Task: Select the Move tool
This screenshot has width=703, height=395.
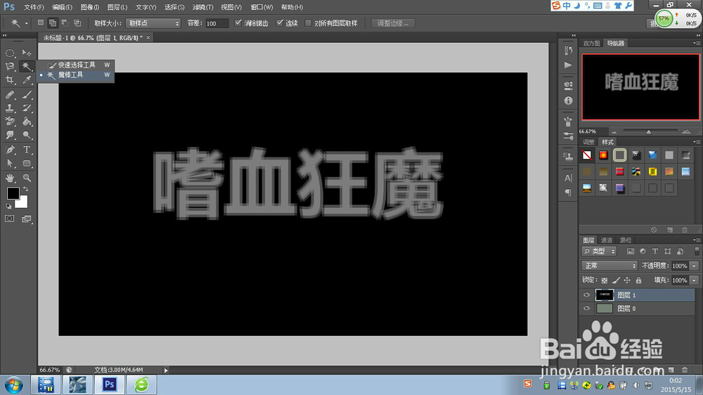Action: (27, 53)
